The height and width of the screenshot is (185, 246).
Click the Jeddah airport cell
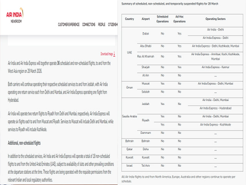tap(146, 104)
